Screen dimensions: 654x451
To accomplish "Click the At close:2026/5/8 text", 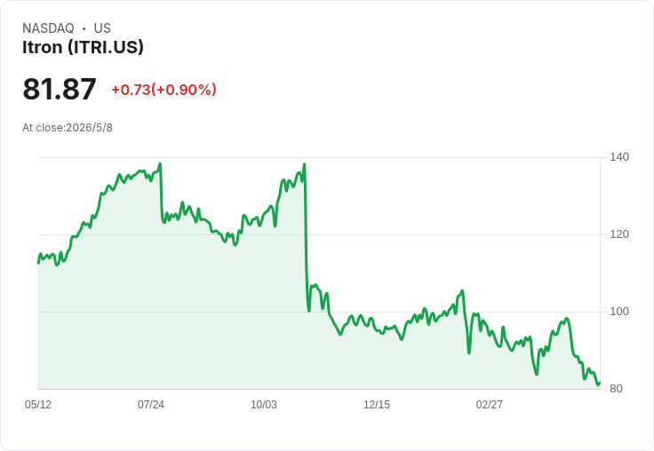I will click(x=68, y=128).
